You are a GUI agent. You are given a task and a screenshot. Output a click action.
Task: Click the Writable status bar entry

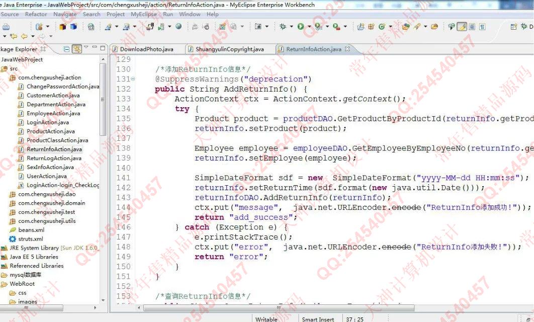(266, 319)
